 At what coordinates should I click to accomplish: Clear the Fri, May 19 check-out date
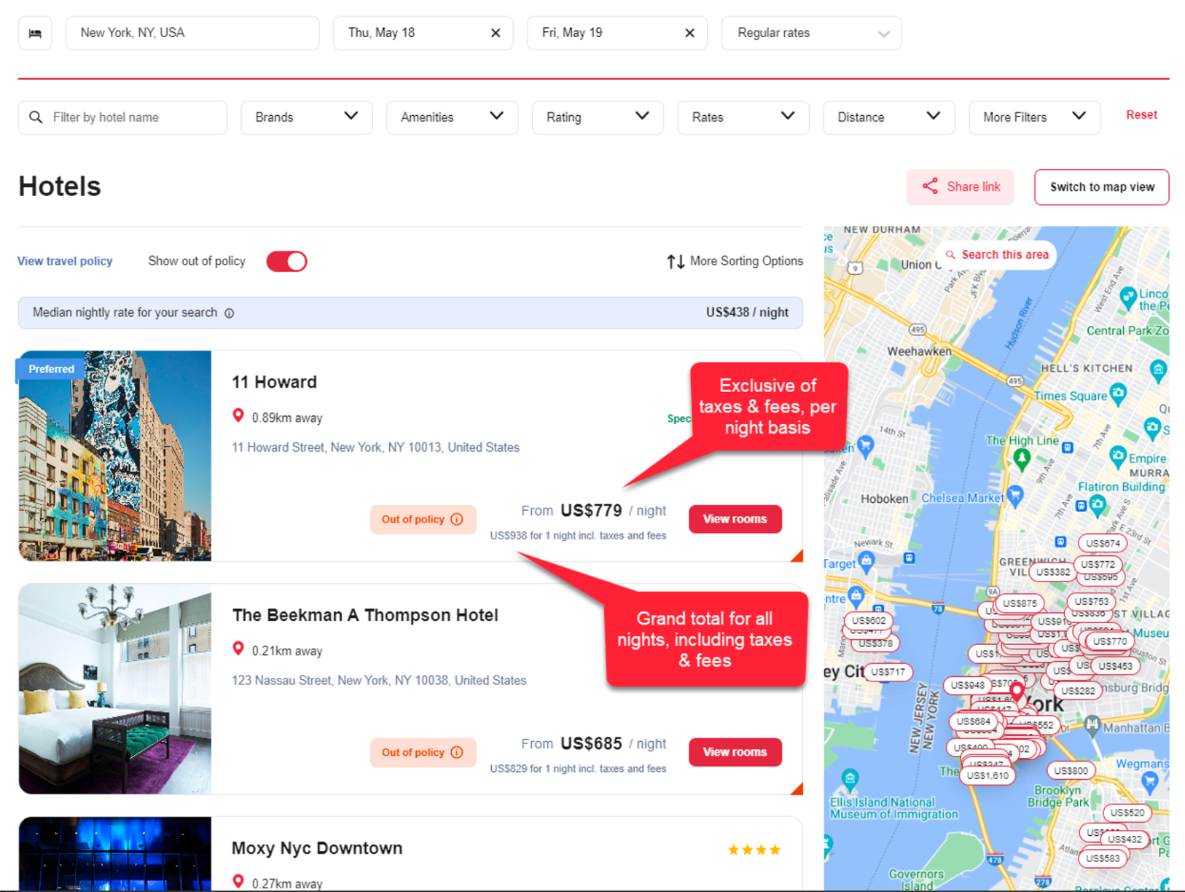pyautogui.click(x=689, y=33)
